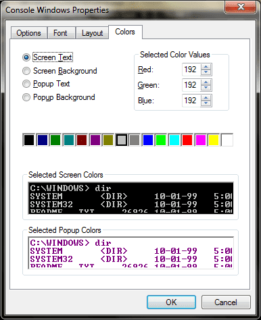Confirm changes with the OK button
261x320 pixels.
(171, 302)
